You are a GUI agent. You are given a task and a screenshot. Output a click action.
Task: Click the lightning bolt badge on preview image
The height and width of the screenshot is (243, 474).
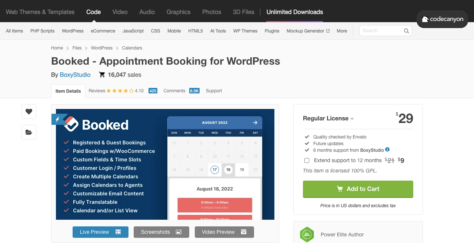pos(57,119)
